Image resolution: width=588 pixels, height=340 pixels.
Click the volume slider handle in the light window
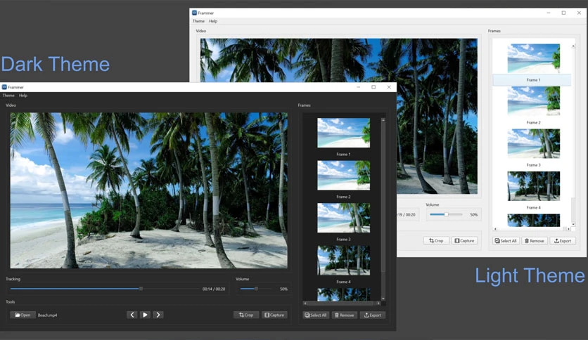click(446, 214)
